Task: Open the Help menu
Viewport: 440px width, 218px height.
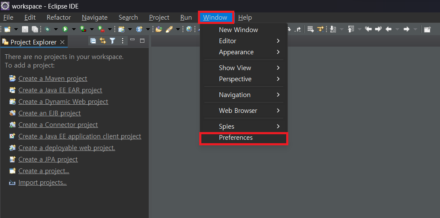Action: coord(245,18)
